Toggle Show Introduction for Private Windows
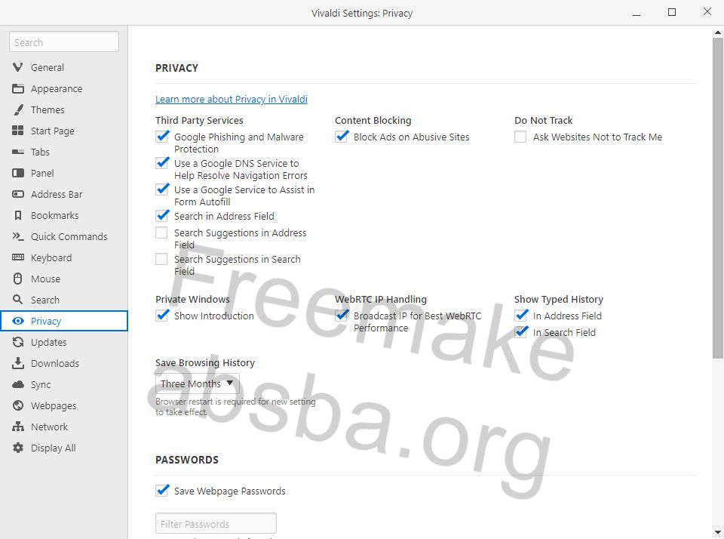The height and width of the screenshot is (539, 724). 162,316
